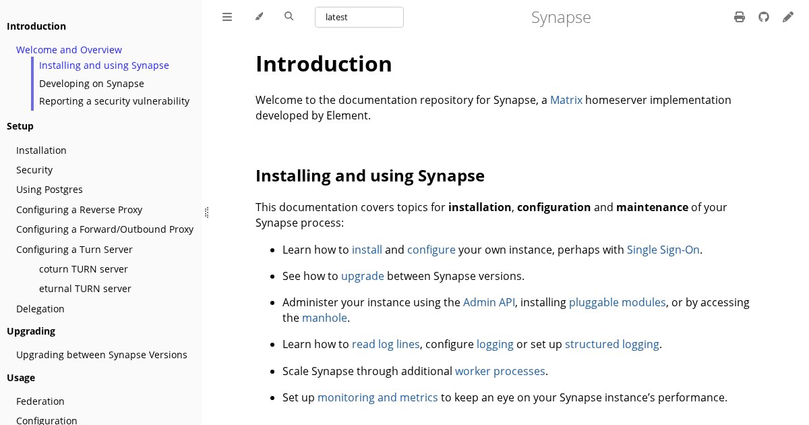Go to Installing and using Synapse section
The height and width of the screenshot is (425, 809).
click(104, 65)
